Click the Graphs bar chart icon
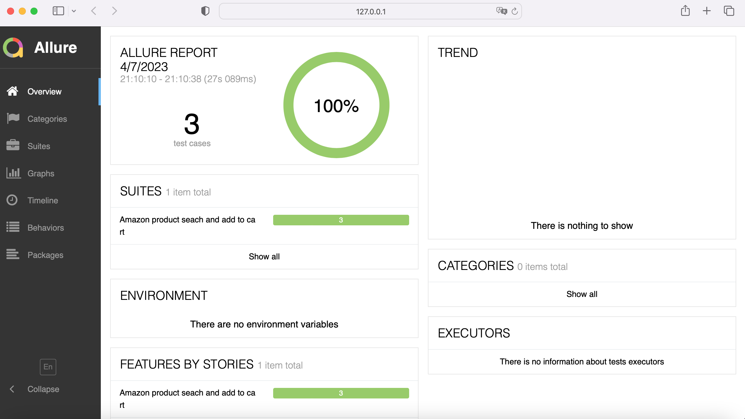Viewport: 745px width, 419px height. click(13, 173)
